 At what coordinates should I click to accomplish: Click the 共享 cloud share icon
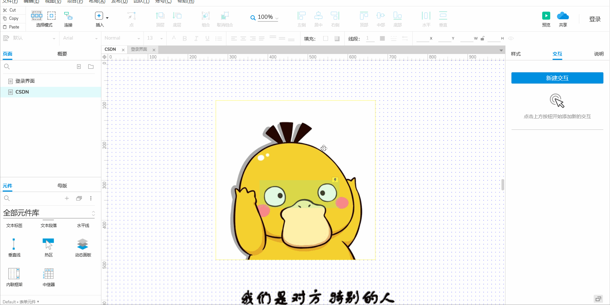(x=563, y=16)
